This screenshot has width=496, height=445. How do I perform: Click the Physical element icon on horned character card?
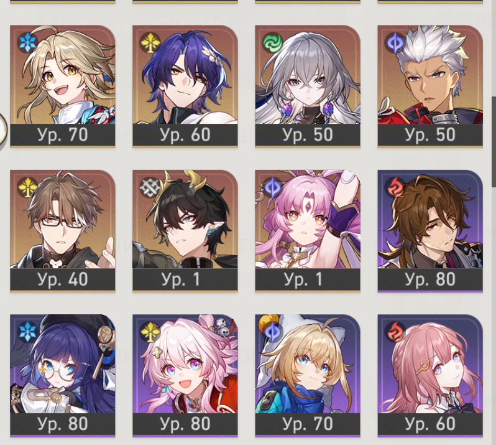point(150,187)
